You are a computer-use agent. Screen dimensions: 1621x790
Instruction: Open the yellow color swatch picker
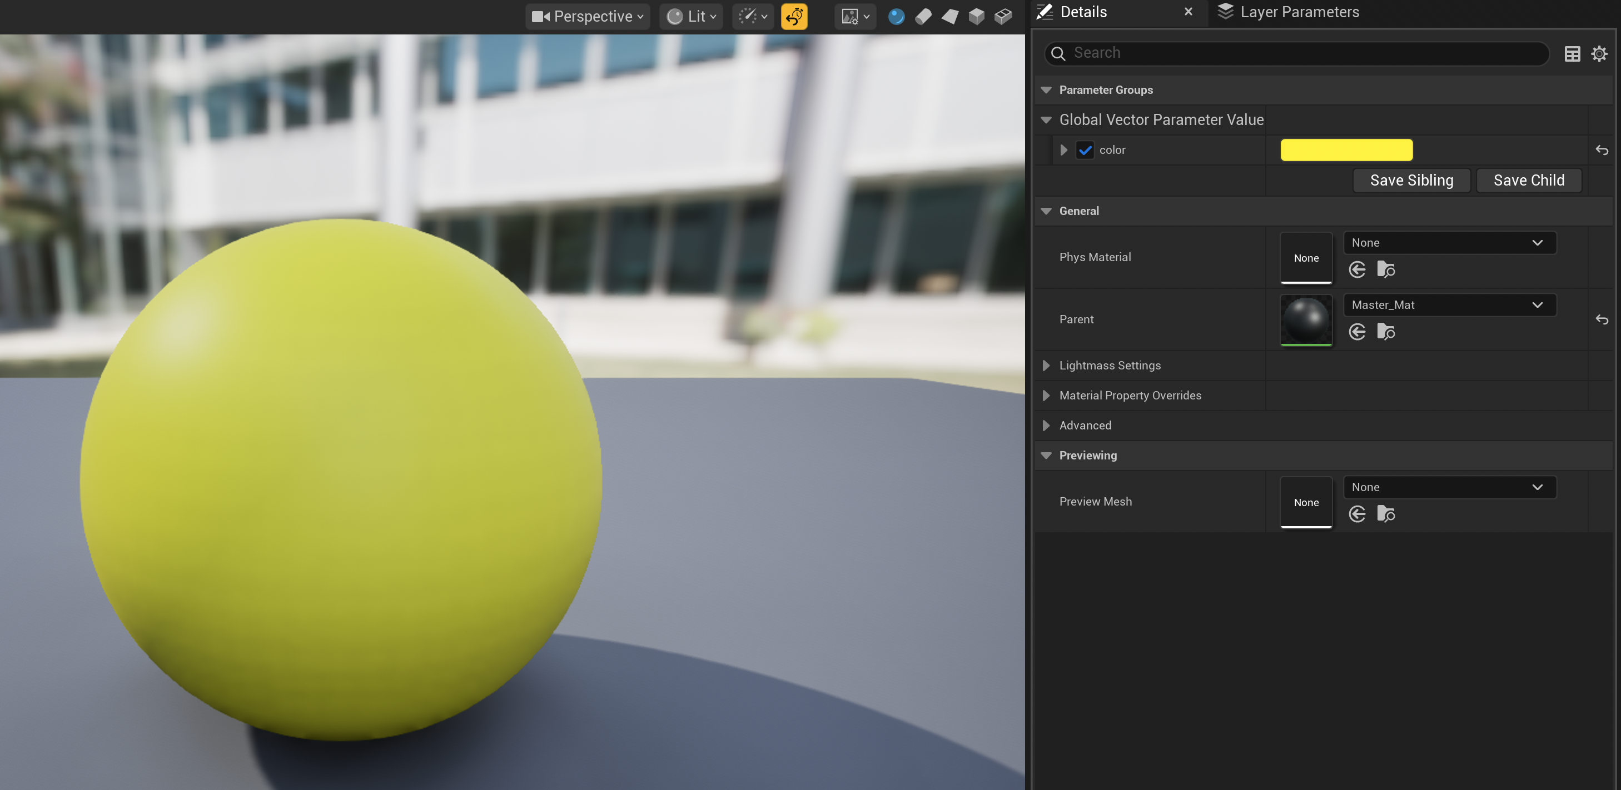pos(1346,149)
